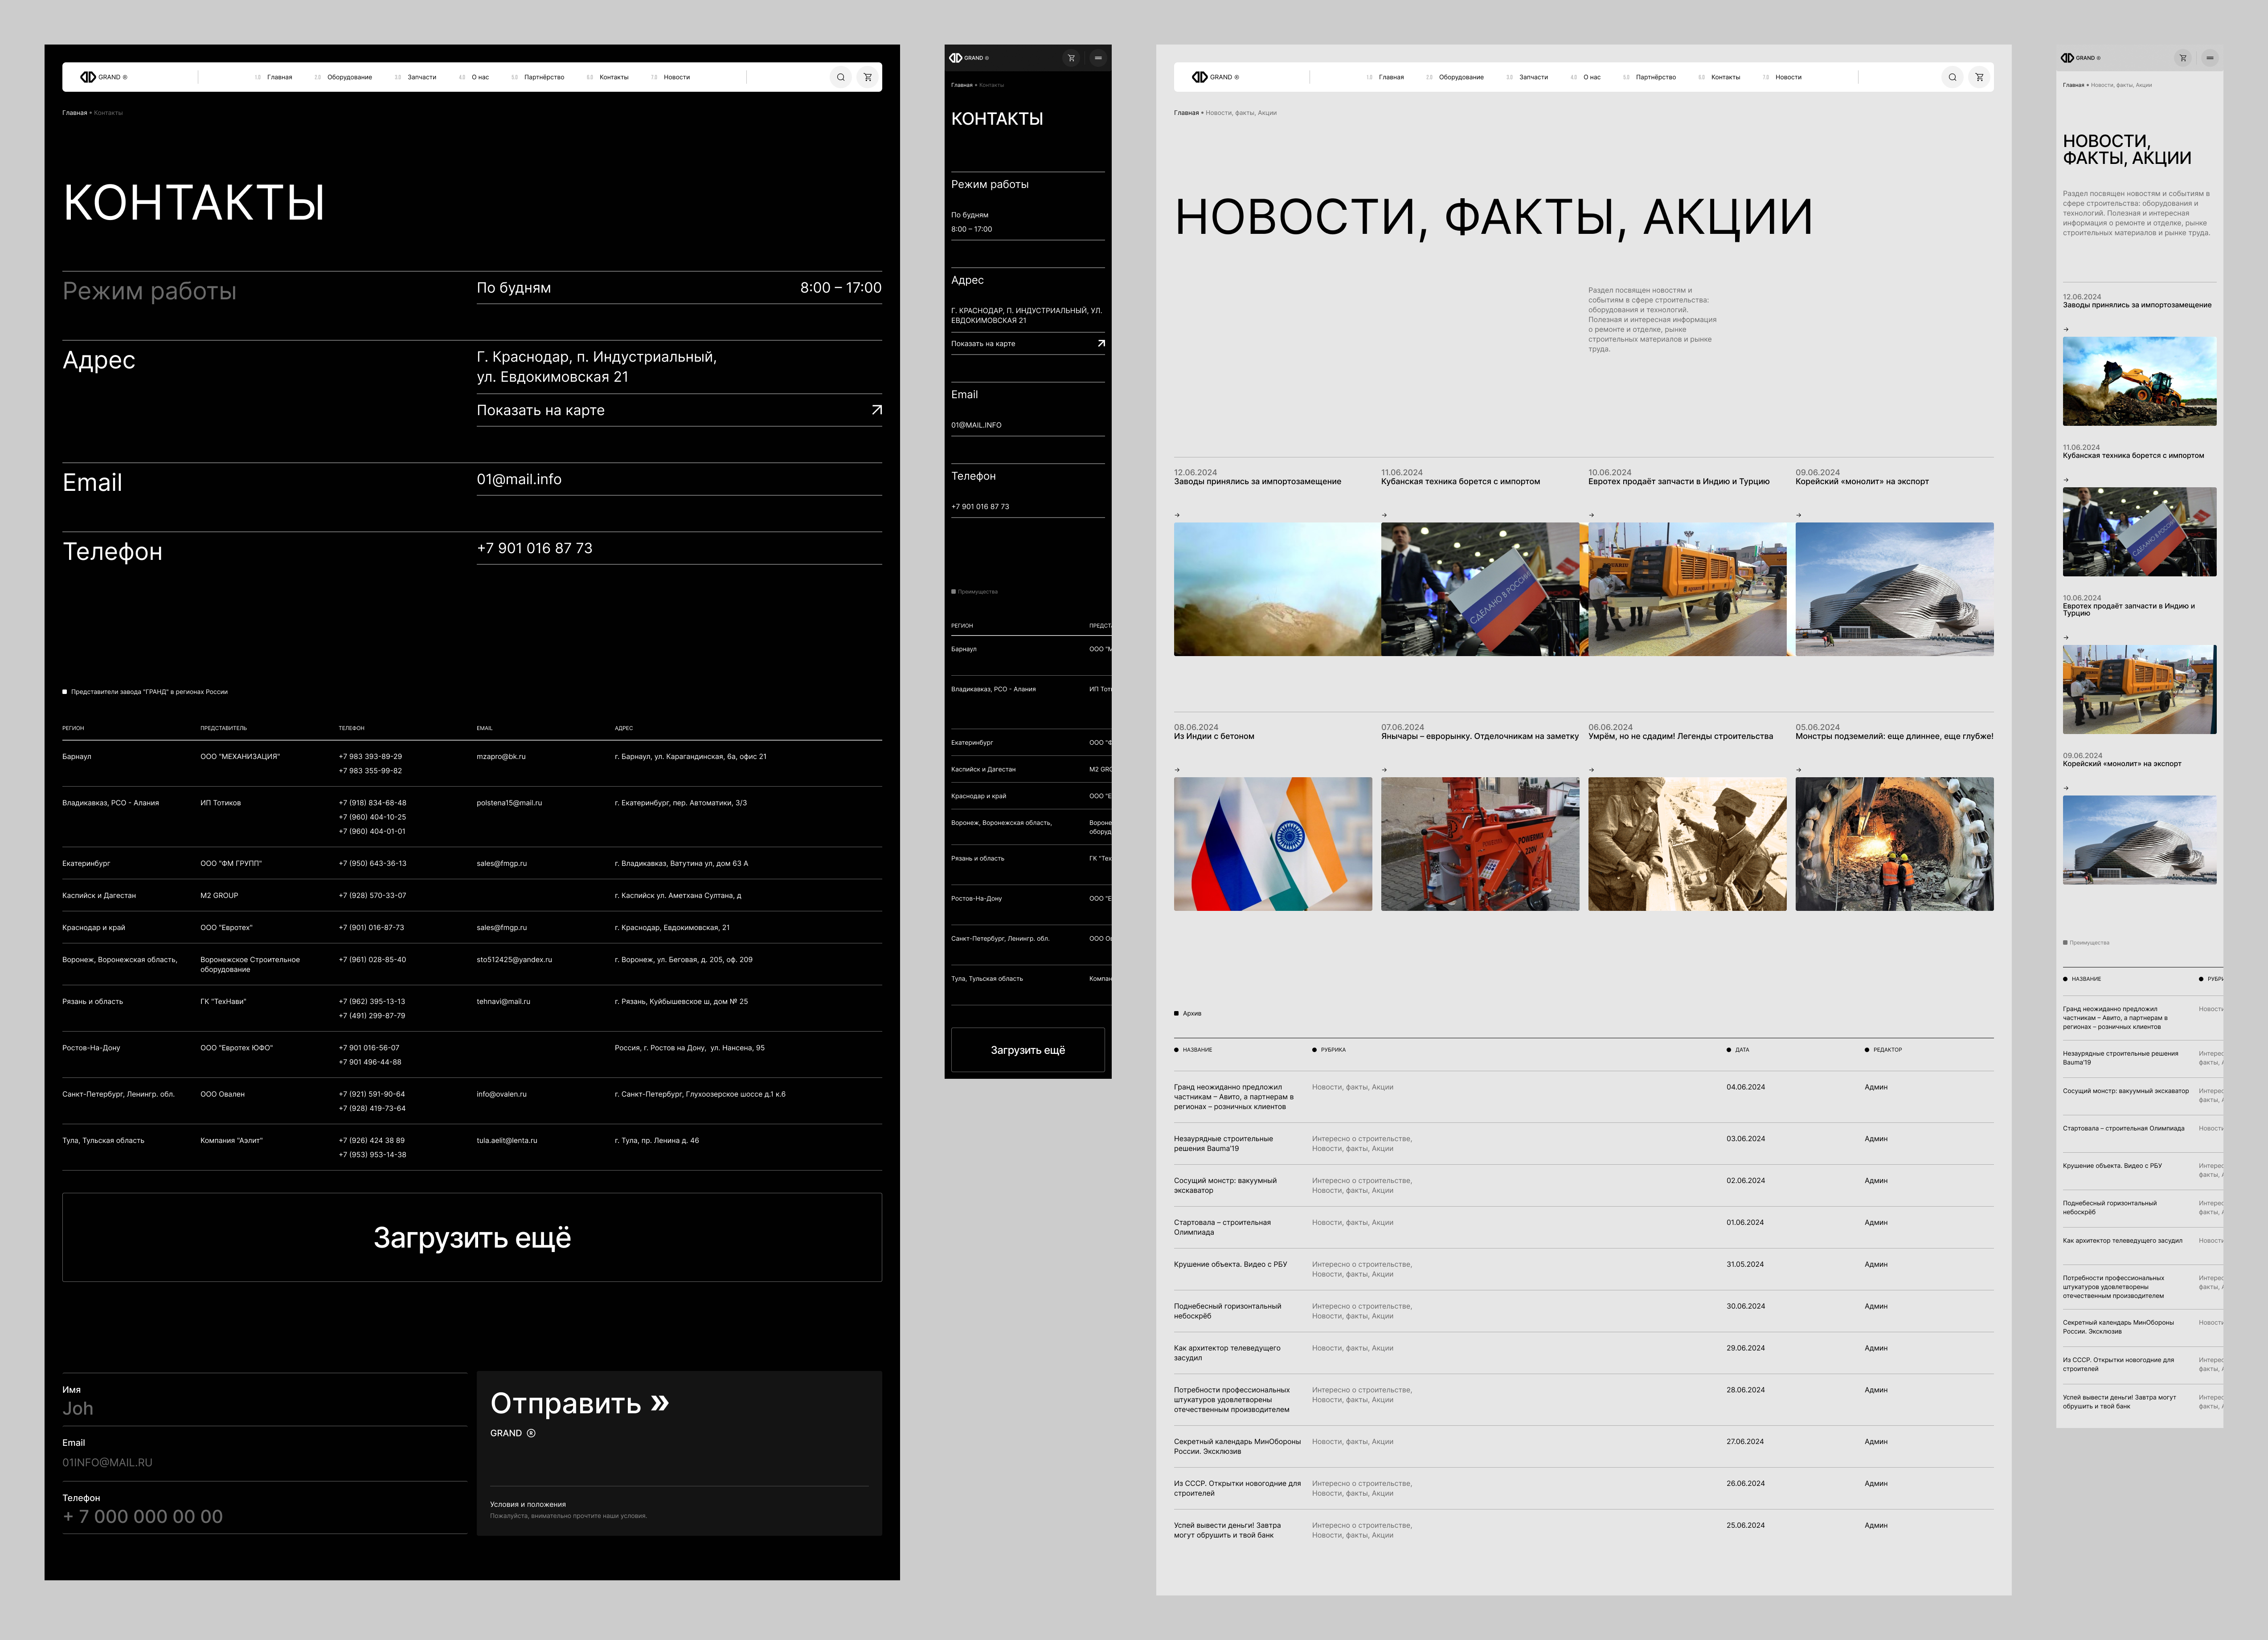Open cart icon in light News header

pyautogui.click(x=1979, y=77)
